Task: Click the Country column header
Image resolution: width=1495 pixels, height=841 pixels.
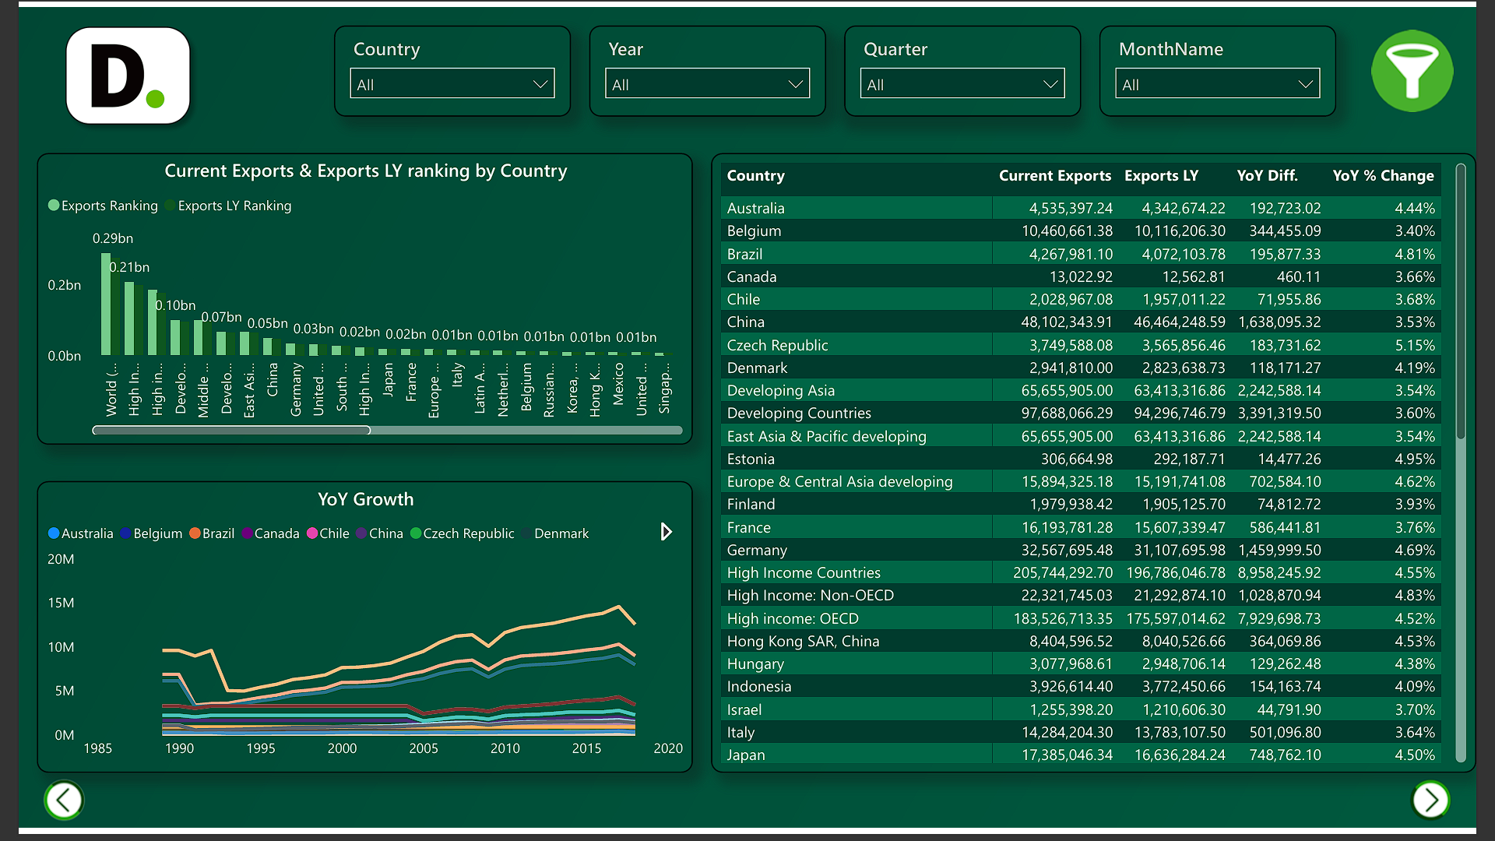Action: coord(755,176)
